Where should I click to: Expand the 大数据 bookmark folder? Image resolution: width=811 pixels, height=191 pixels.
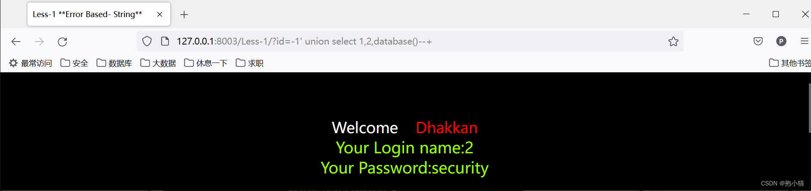pyautogui.click(x=158, y=63)
